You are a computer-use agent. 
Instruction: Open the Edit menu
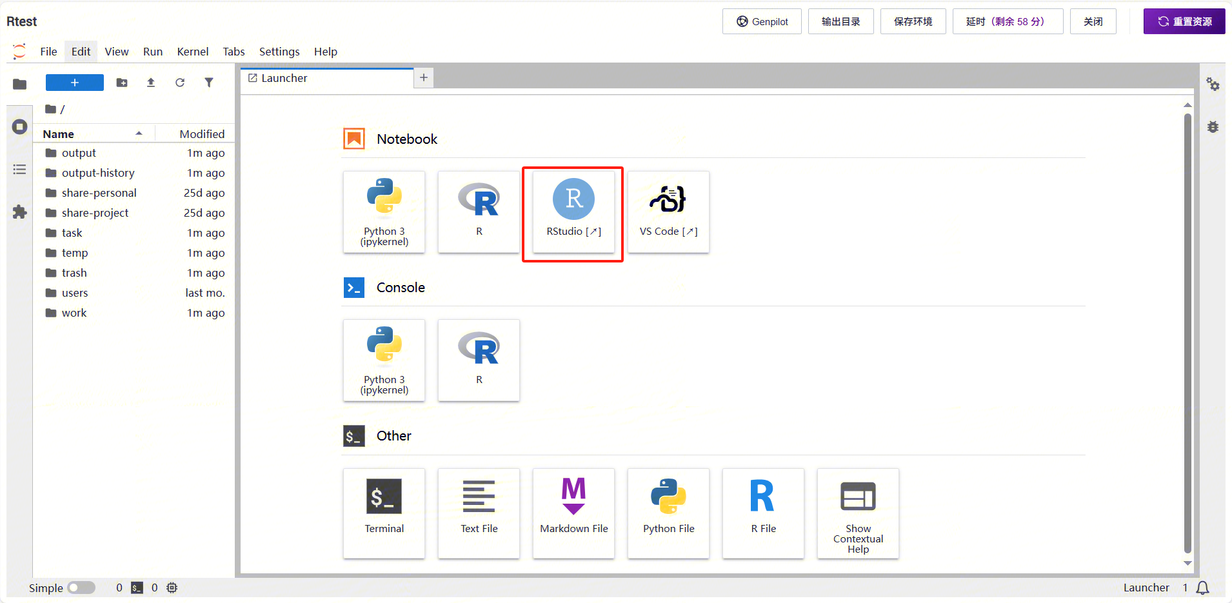click(x=81, y=52)
